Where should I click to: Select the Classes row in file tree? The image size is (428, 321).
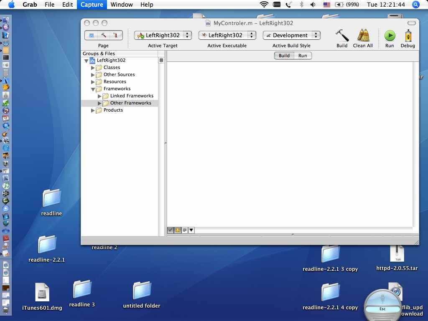pyautogui.click(x=119, y=67)
